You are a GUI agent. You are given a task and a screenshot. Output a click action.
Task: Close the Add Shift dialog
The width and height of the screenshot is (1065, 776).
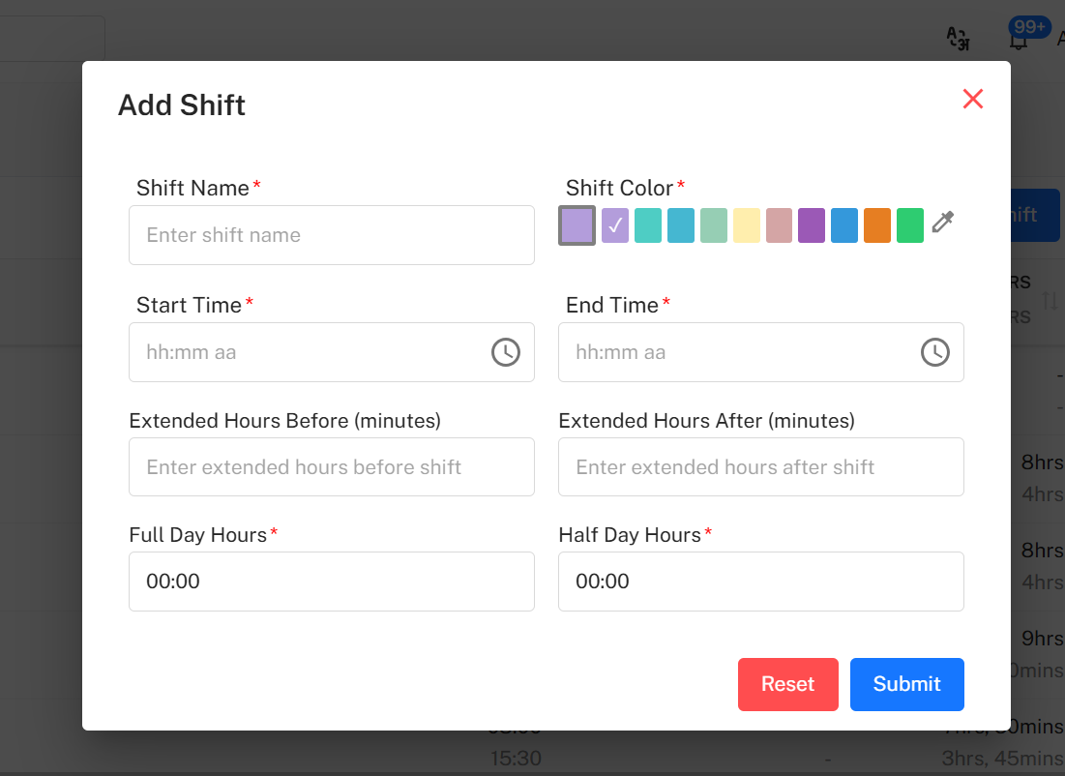[x=973, y=99]
